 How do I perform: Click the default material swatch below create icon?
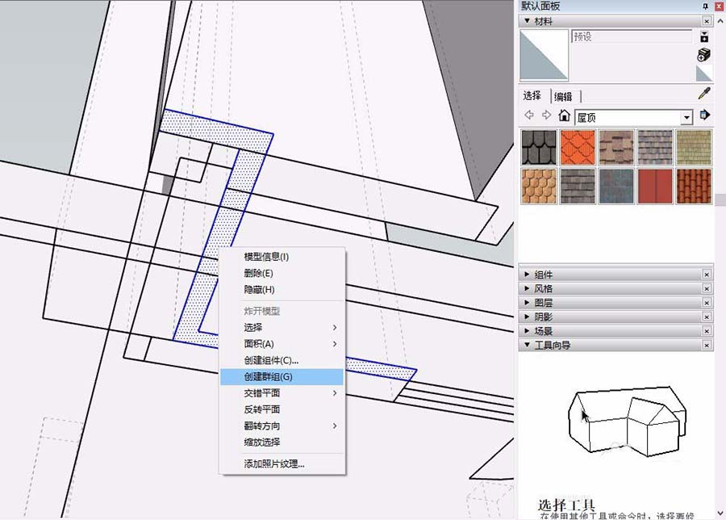point(703,74)
